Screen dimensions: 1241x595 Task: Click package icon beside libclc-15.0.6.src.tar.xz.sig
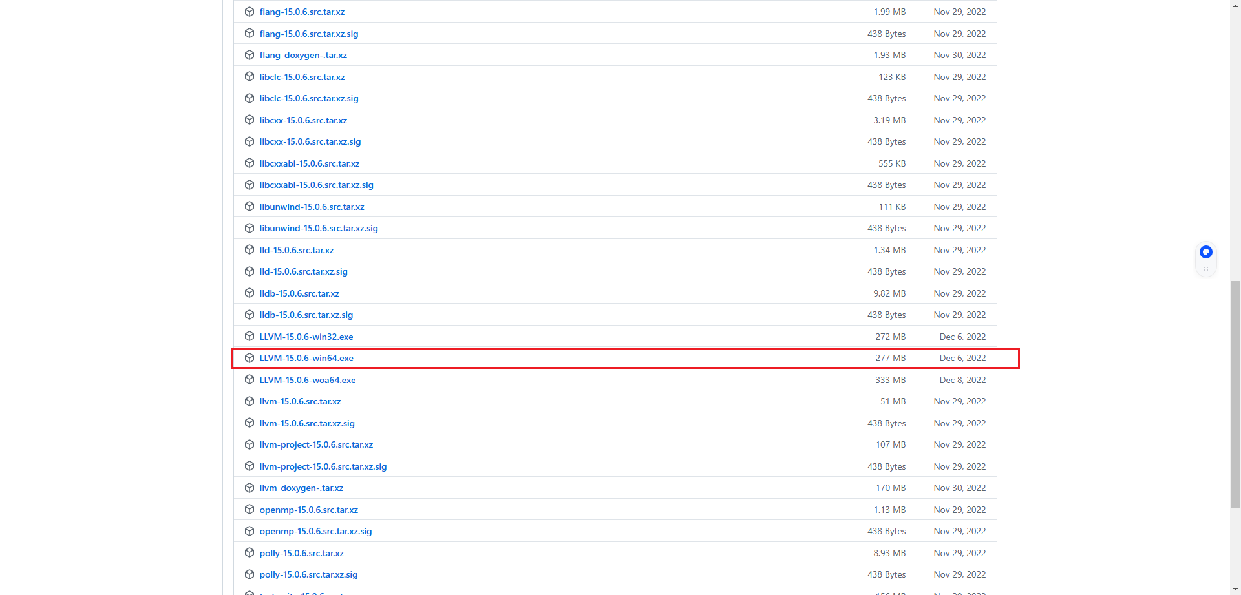(249, 98)
